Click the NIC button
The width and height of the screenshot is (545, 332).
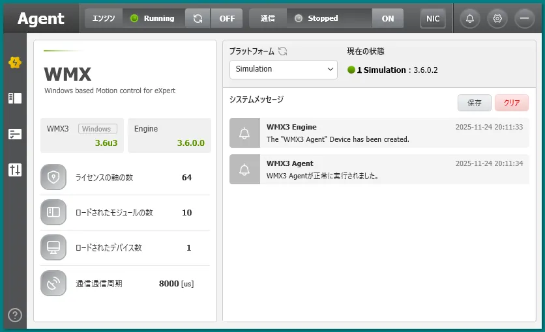click(433, 18)
